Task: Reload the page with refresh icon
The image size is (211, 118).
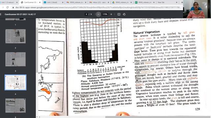Action: point(8,8)
